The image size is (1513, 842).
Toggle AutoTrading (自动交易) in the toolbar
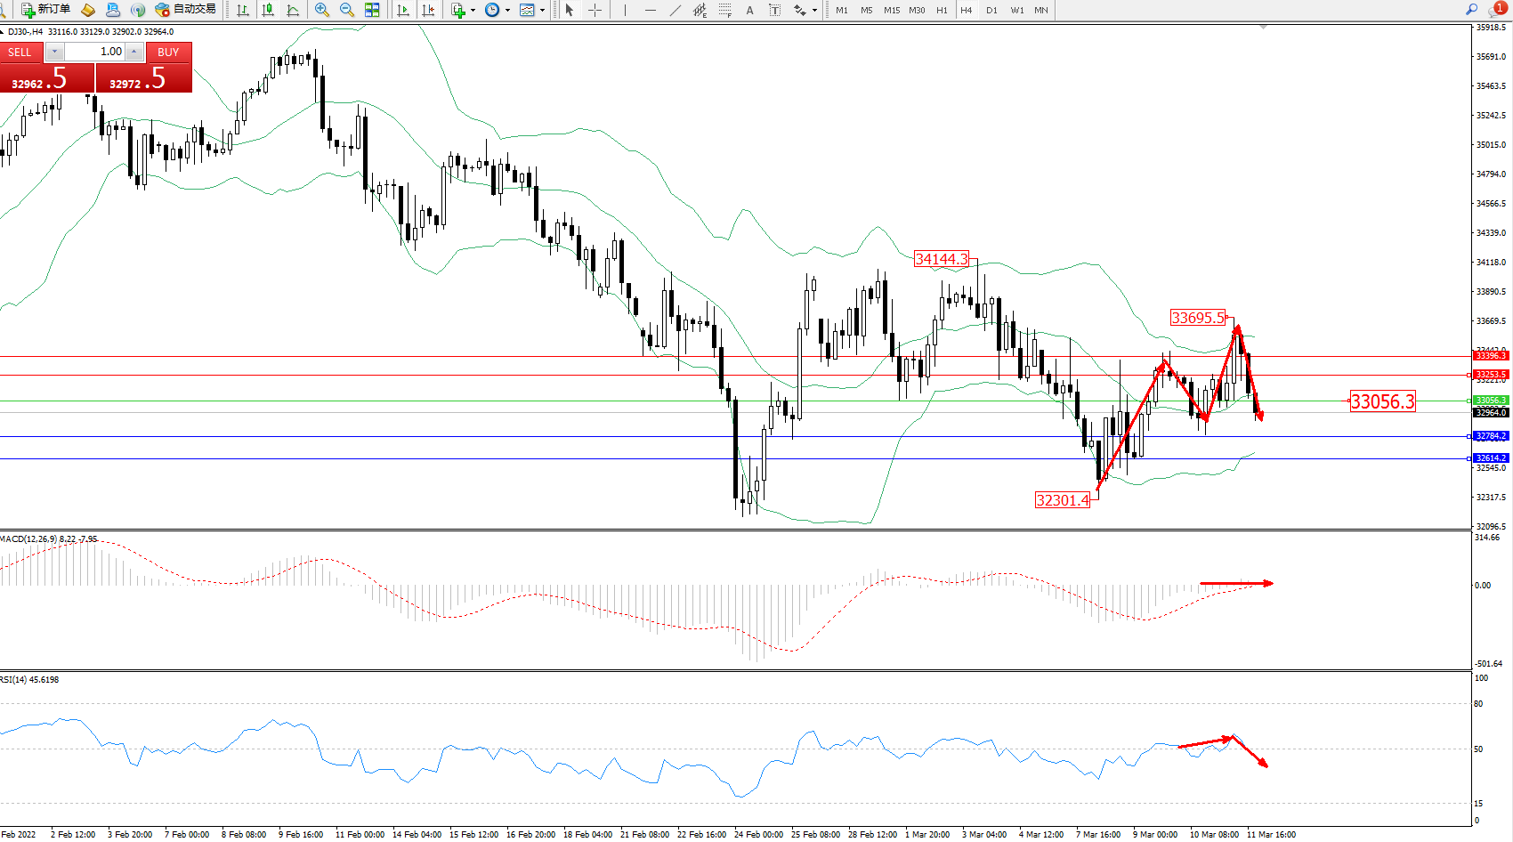[x=185, y=10]
